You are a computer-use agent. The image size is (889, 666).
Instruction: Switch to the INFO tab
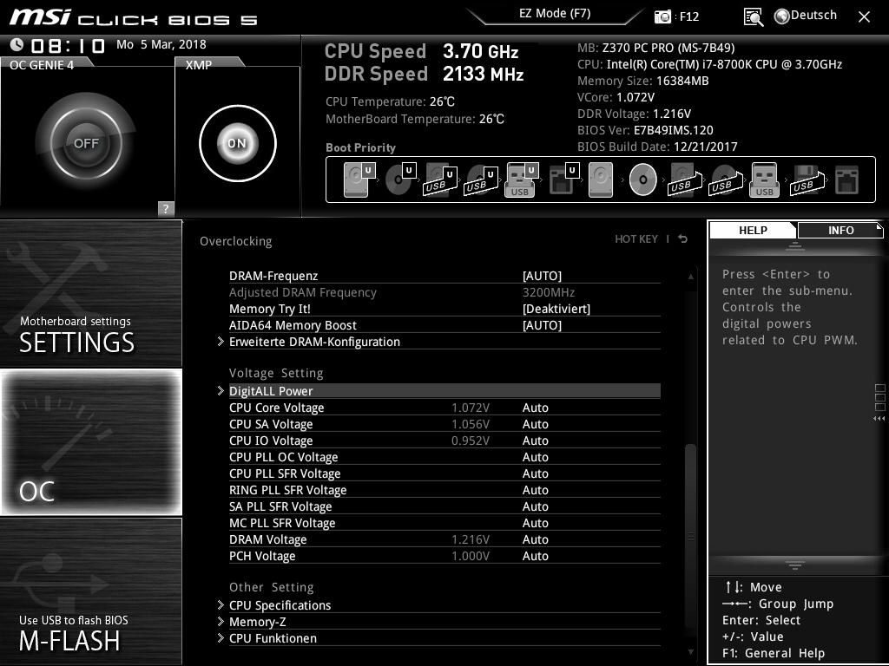pos(840,230)
